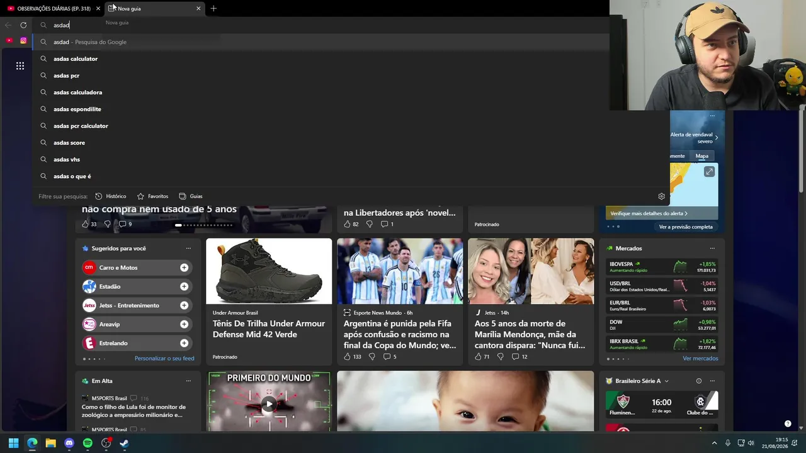The height and width of the screenshot is (453, 806).
Task: Open the Brasileiro Série A league dropdown
Action: [666, 381]
